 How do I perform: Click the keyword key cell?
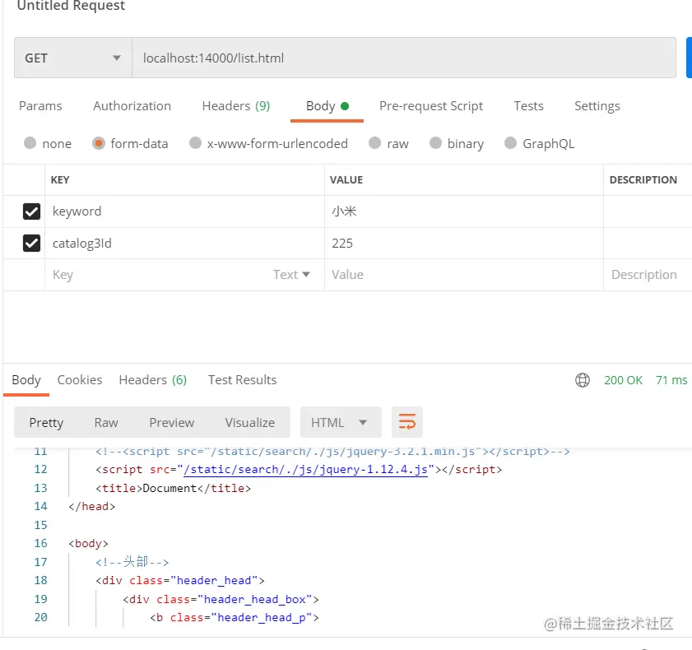pos(184,211)
